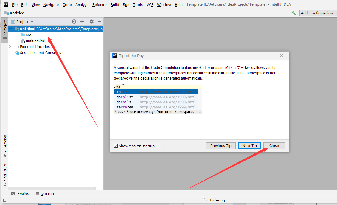The width and height of the screenshot is (337, 205).
Task: Click the untitled breadcrumb in navigation bar
Action: tap(17, 13)
